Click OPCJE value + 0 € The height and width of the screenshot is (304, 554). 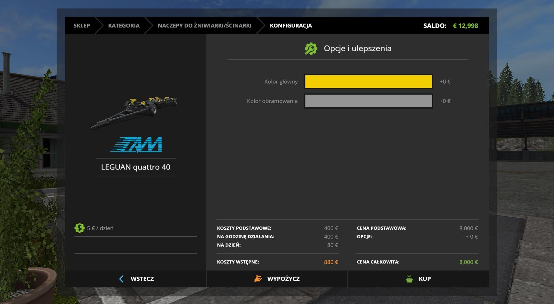472,237
